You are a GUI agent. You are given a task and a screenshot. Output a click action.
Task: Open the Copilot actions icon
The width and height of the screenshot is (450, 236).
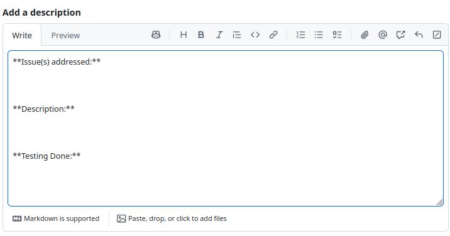(156, 35)
